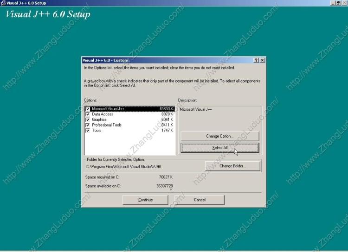The width and height of the screenshot is (348, 252).
Task: Cancel the custom setup dialog
Action: (x=200, y=200)
